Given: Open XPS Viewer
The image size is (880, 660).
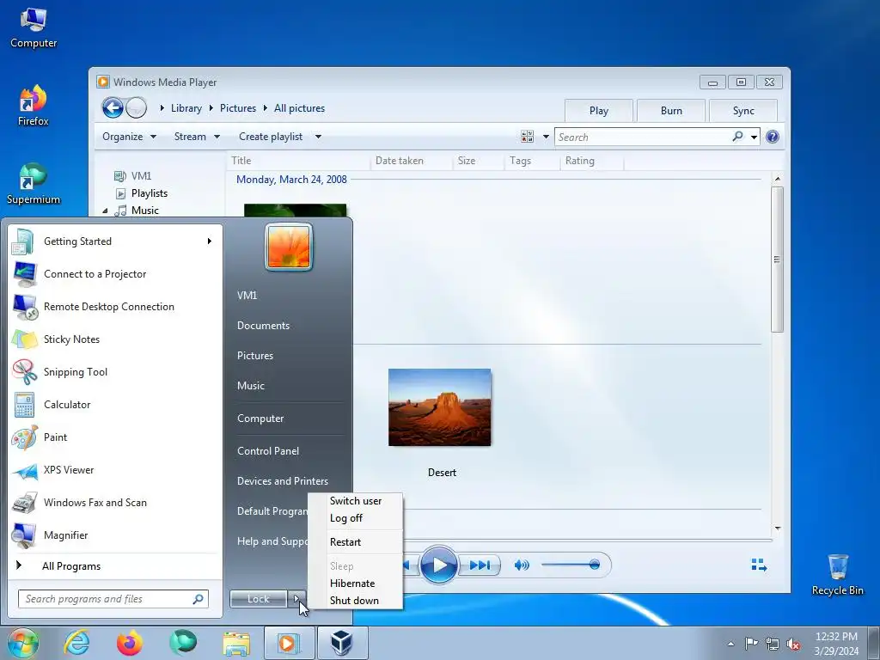Looking at the screenshot, I should pyautogui.click(x=115, y=470).
